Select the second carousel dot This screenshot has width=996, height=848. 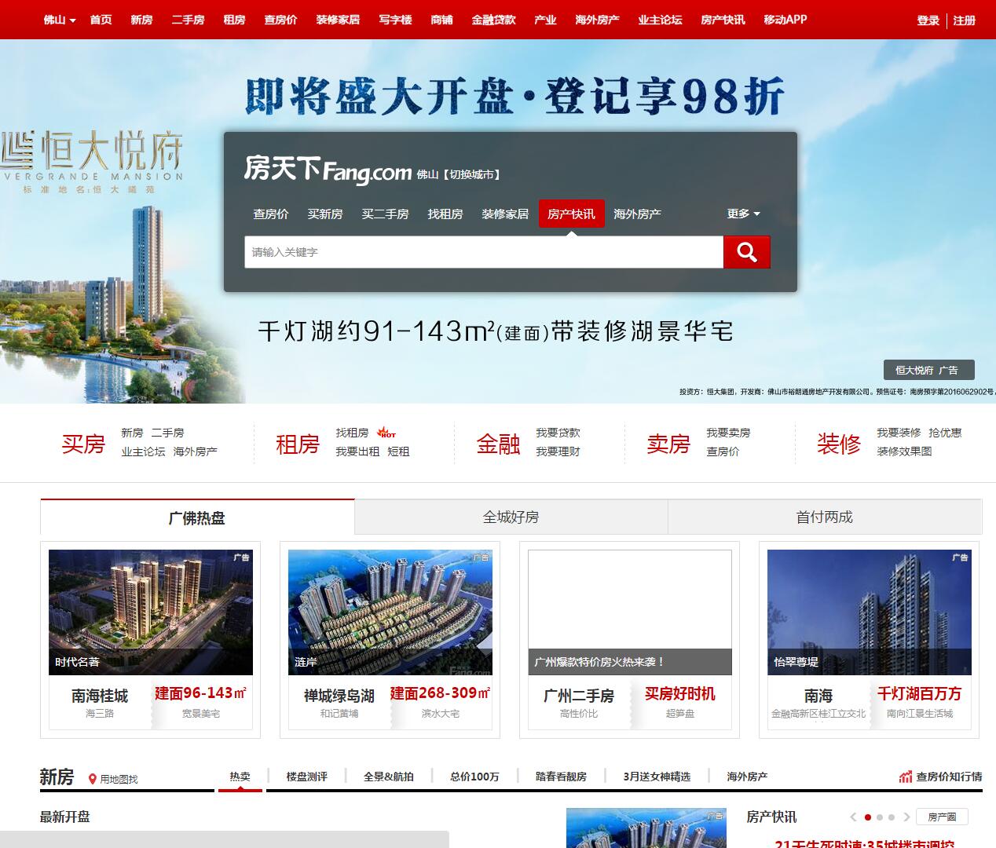point(880,817)
